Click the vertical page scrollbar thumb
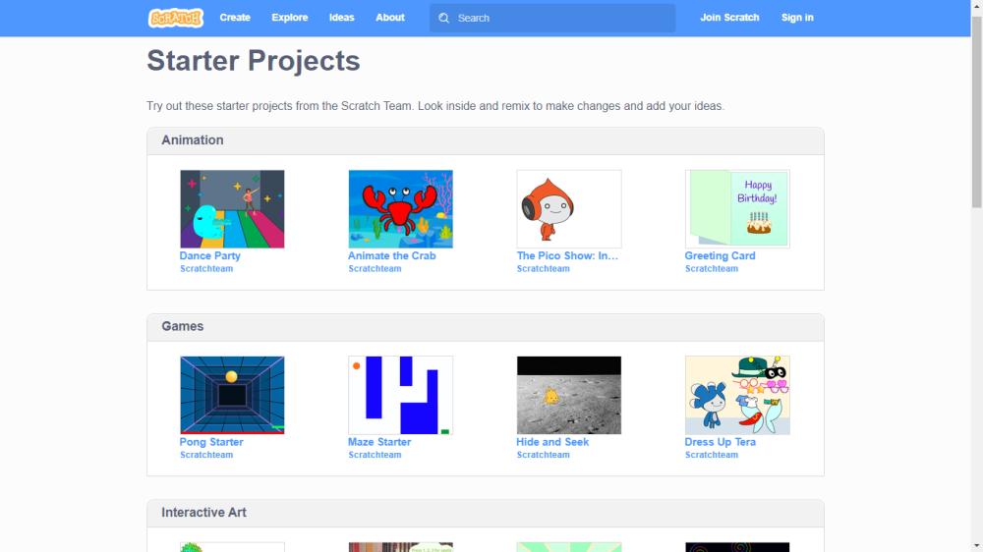983x552 pixels. point(977,112)
